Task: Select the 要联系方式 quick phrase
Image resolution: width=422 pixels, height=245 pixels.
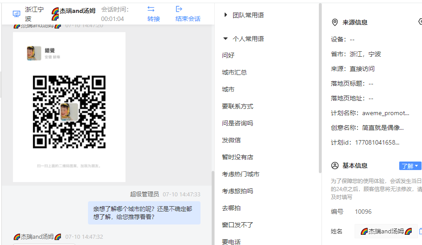Action: click(x=238, y=106)
